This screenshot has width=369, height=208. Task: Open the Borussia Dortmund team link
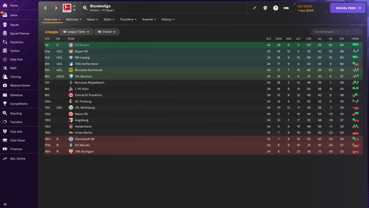[88, 70]
